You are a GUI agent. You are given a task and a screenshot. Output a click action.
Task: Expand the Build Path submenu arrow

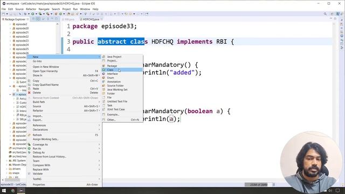(99, 102)
